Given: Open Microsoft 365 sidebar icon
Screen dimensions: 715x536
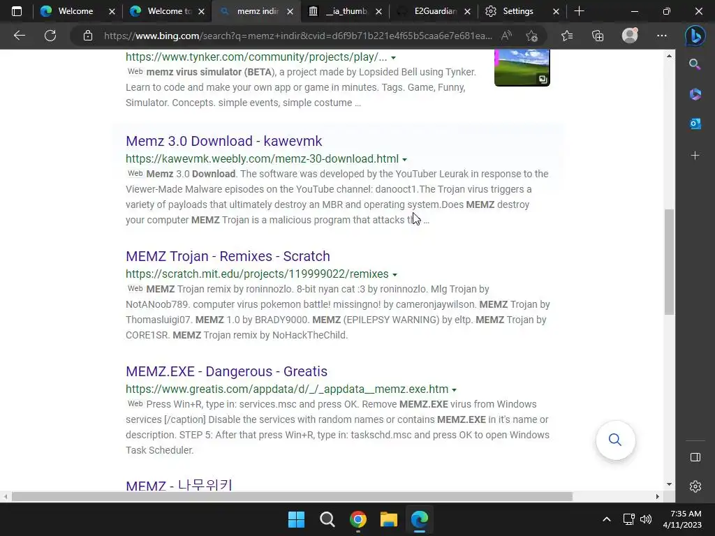Looking at the screenshot, I should pos(695,94).
